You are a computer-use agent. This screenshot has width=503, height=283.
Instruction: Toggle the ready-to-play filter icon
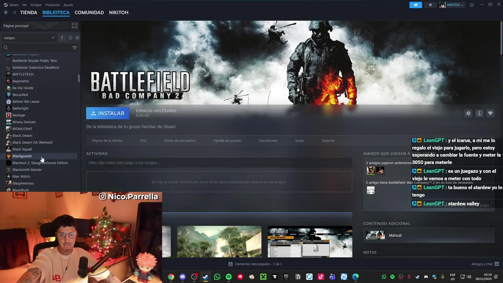point(77,38)
